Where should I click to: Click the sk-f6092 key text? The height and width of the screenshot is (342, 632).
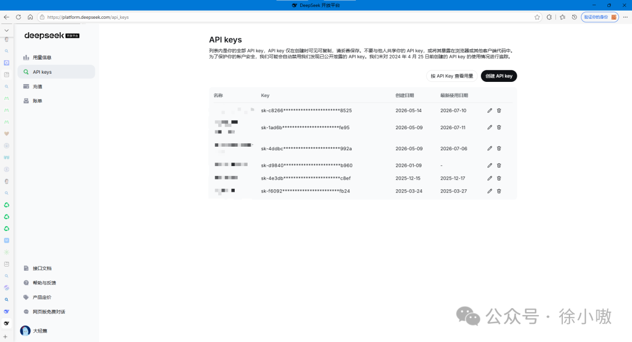[305, 191]
